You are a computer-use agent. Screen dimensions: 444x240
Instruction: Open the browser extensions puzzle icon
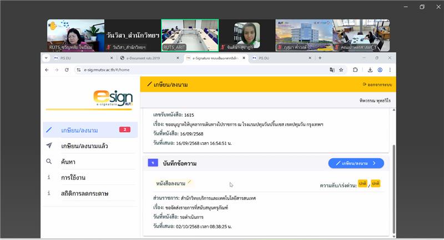click(x=355, y=70)
